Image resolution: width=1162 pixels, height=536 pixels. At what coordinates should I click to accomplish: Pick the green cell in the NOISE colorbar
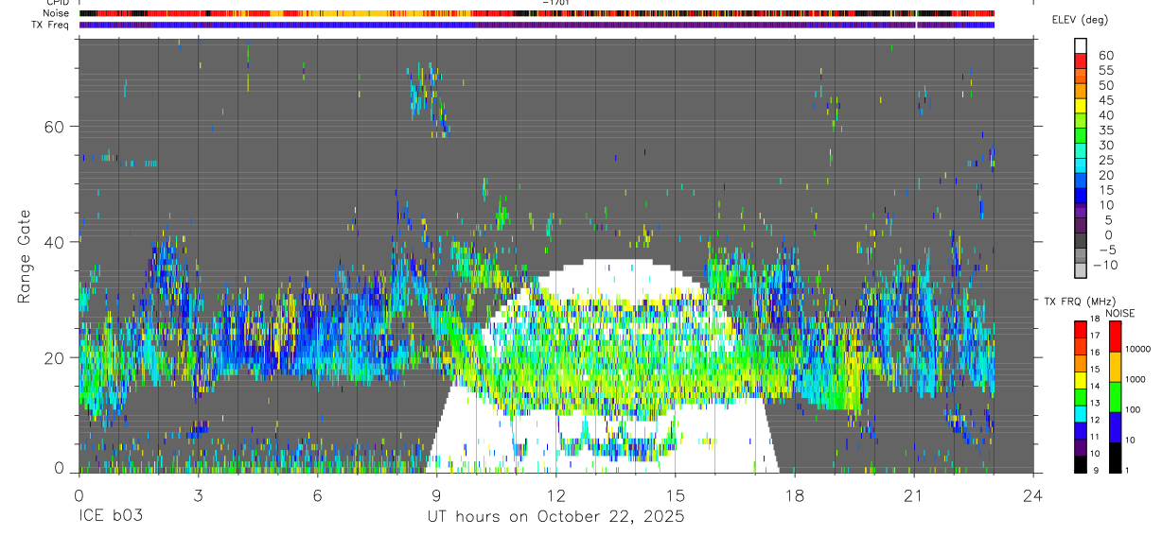(1115, 397)
